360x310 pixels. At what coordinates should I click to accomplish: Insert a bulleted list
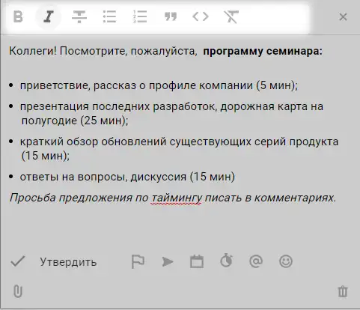tap(109, 17)
